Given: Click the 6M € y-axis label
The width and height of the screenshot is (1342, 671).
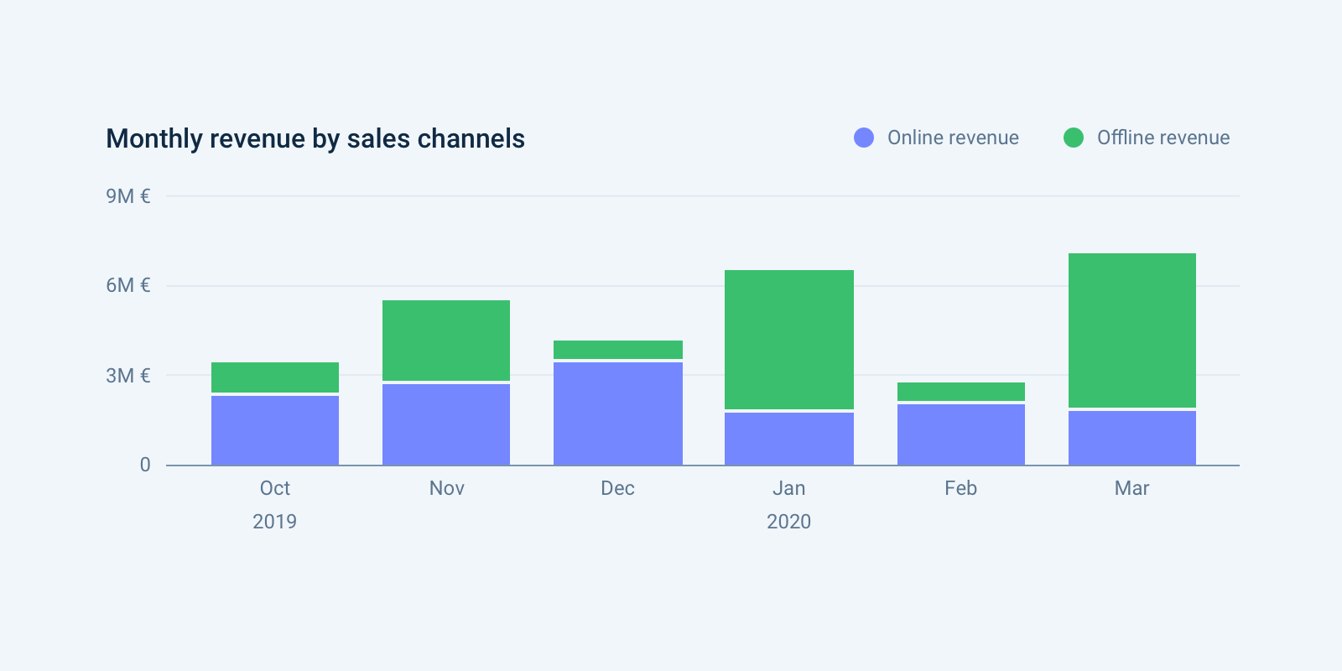Looking at the screenshot, I should click(128, 285).
